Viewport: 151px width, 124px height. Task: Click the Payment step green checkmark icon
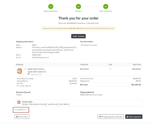[78, 7]
